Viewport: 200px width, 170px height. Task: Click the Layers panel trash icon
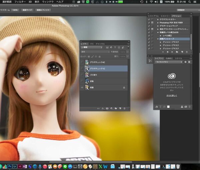pyautogui.click(x=124, y=108)
